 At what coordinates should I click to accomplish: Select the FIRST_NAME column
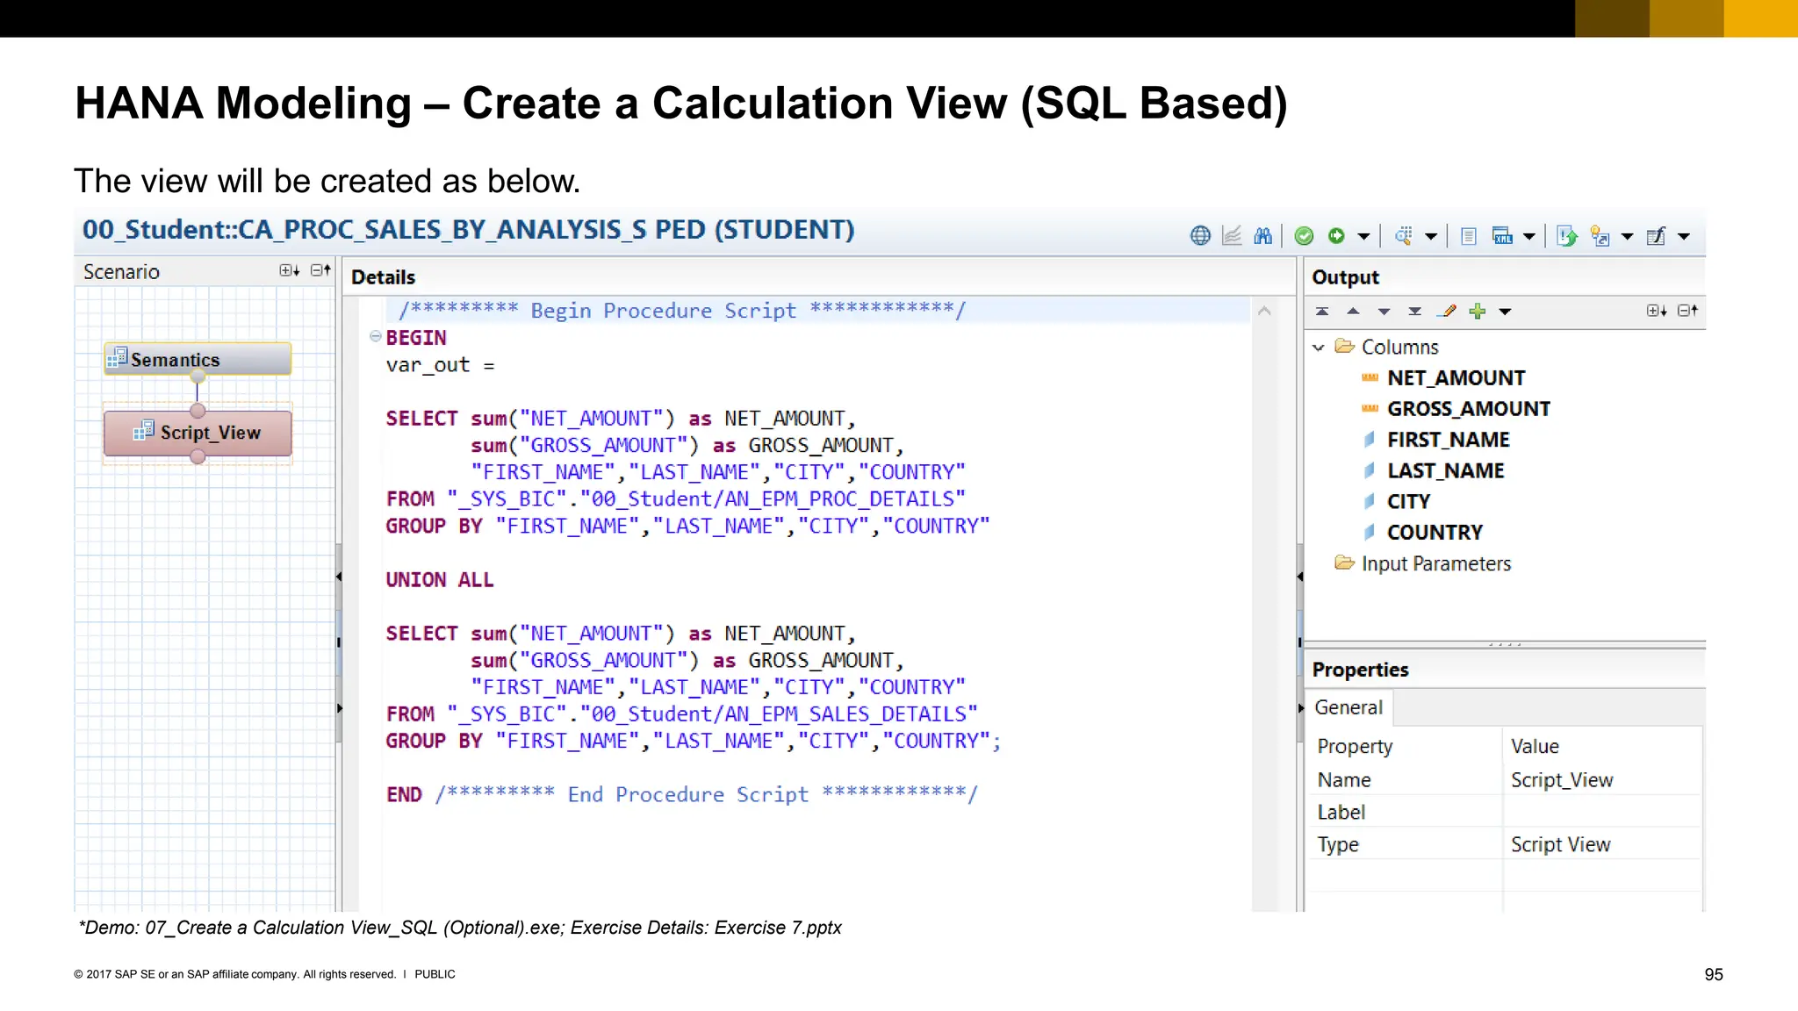[x=1435, y=440]
